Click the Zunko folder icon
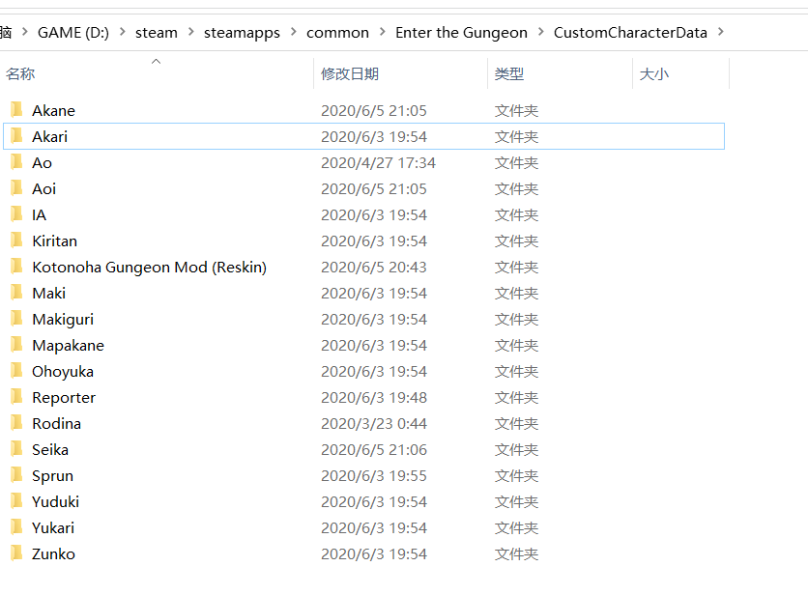808x595 pixels. coord(16,553)
